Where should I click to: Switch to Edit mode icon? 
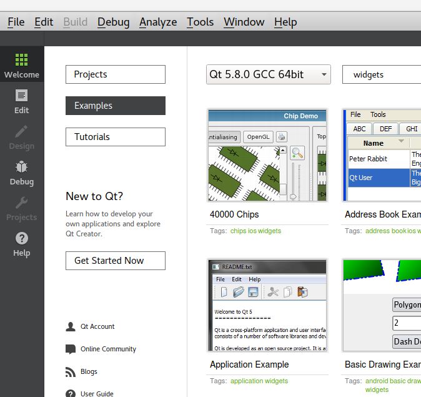click(x=22, y=101)
